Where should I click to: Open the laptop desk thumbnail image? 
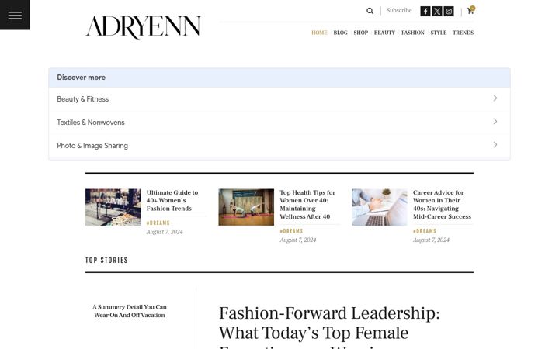380,207
